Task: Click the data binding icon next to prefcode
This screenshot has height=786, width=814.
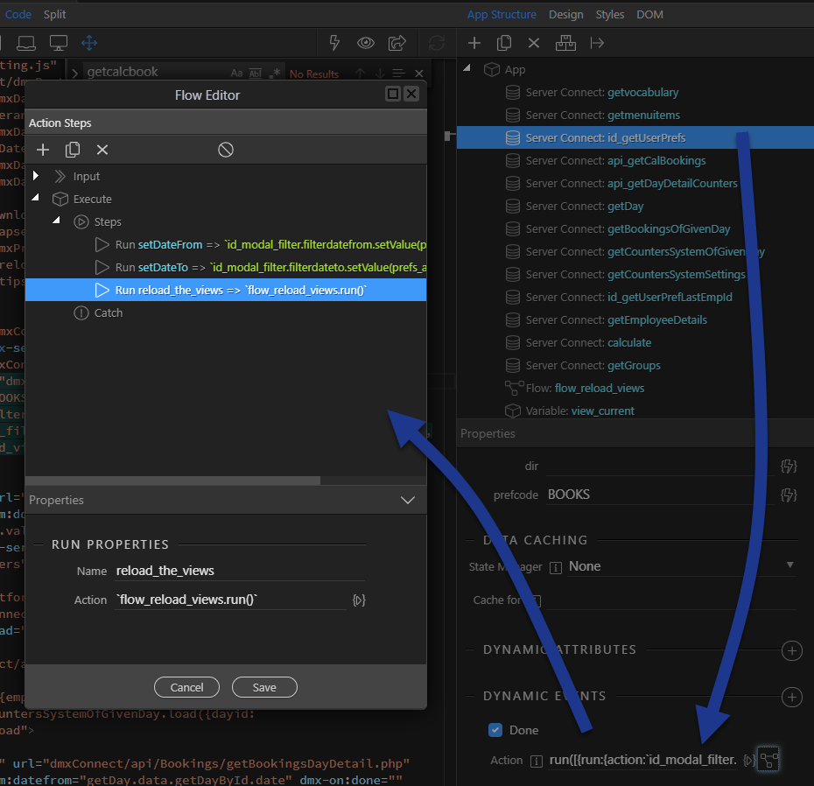Action: click(789, 495)
